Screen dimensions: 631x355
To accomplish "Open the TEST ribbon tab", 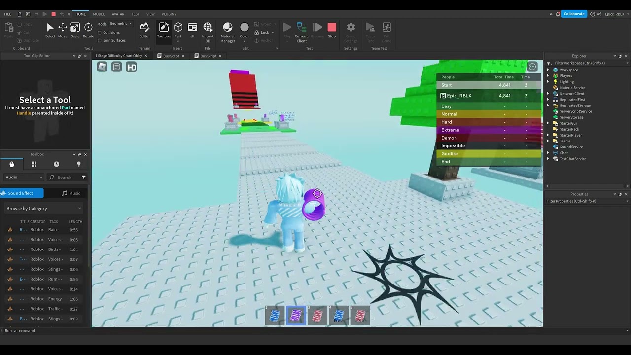I will (135, 14).
